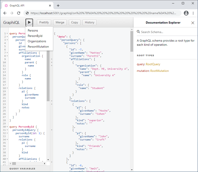Click the "Croft" surname value
The image size is (198, 172).
point(101,140)
